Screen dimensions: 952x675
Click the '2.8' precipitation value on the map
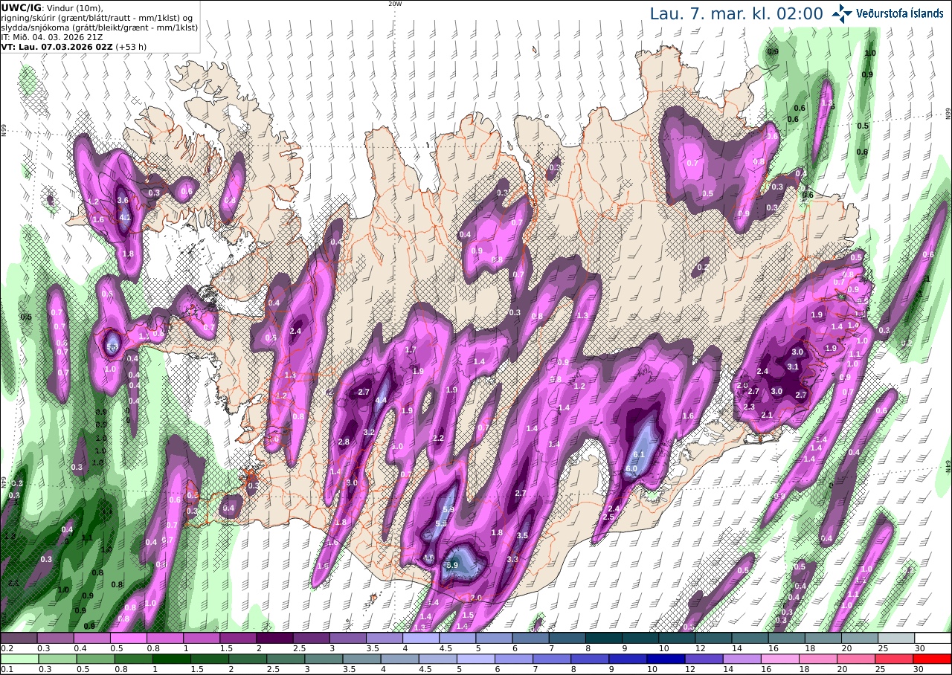point(344,442)
